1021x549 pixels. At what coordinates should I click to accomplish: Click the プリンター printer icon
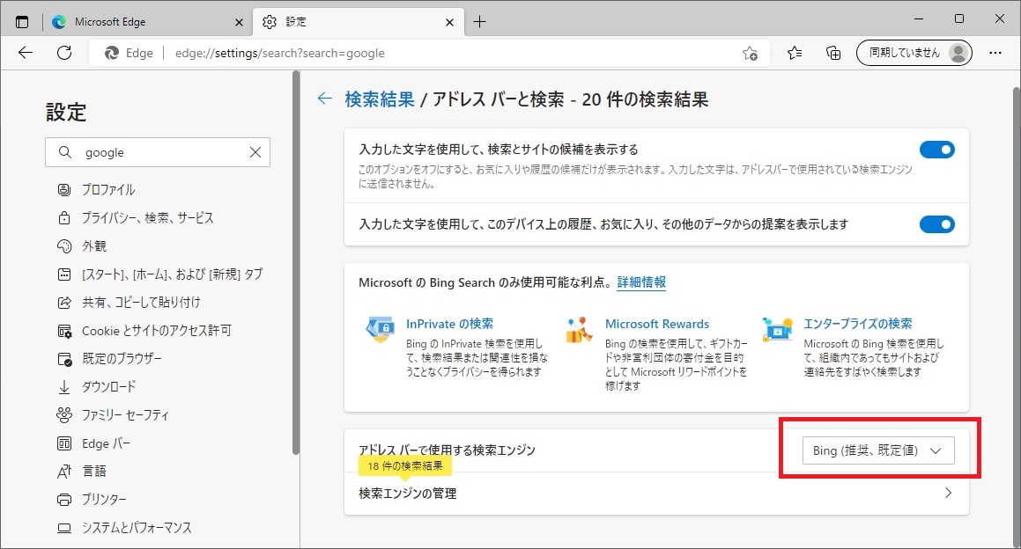(63, 500)
